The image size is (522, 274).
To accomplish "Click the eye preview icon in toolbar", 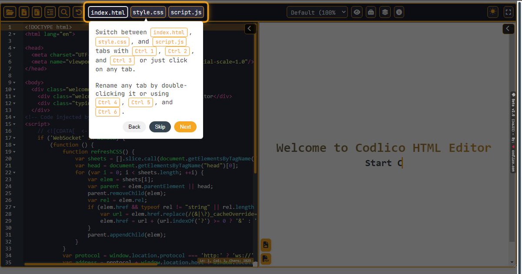I will (x=357, y=12).
